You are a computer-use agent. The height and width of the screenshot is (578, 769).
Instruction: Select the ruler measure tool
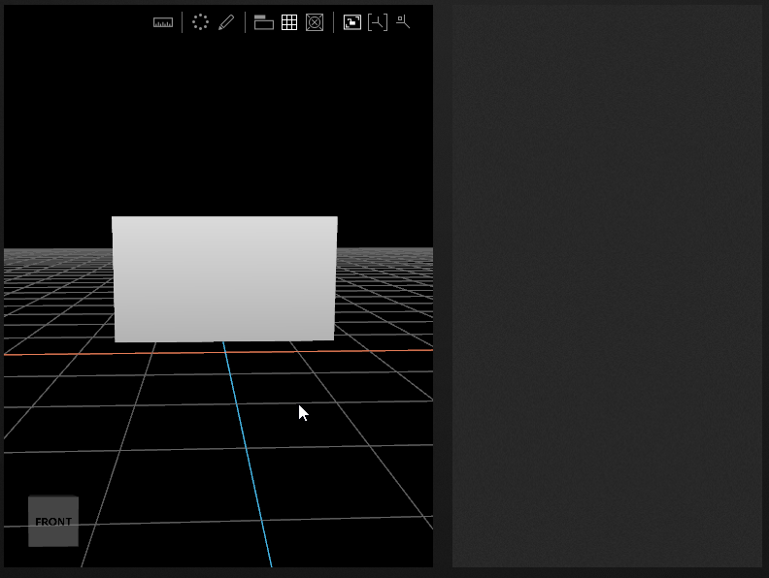click(163, 22)
